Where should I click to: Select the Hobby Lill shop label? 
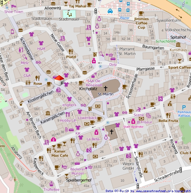68,121
